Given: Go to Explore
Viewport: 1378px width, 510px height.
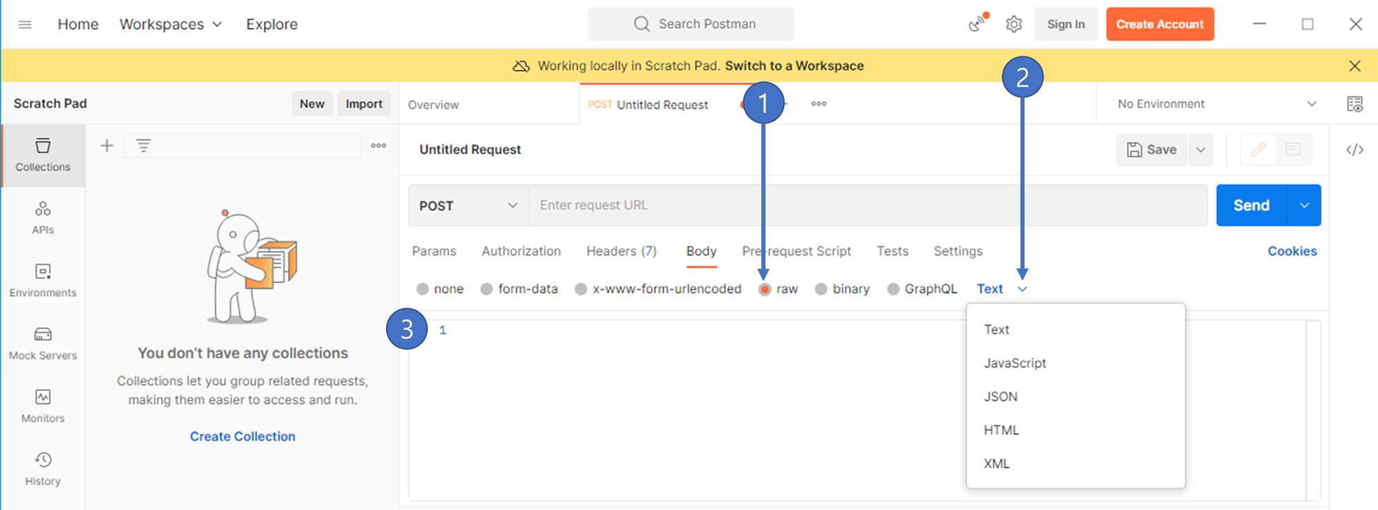Looking at the screenshot, I should coord(272,24).
